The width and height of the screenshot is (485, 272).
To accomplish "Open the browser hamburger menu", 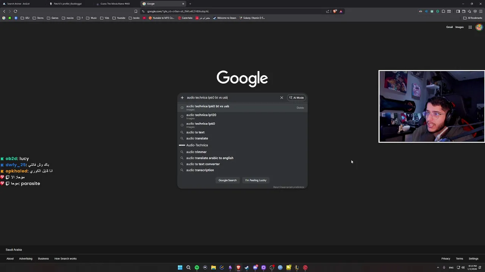I will 480,11.
